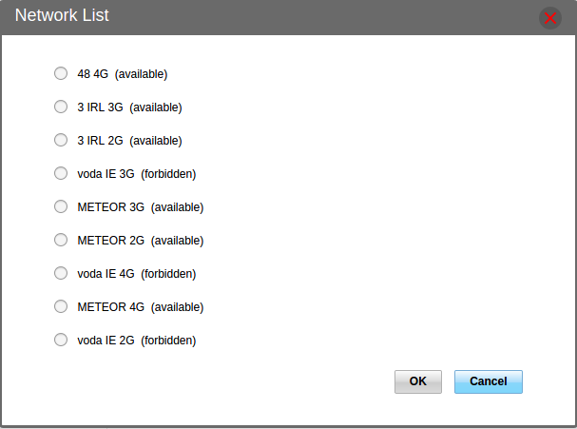Close the Network List dialog
577x429 pixels.
549,18
